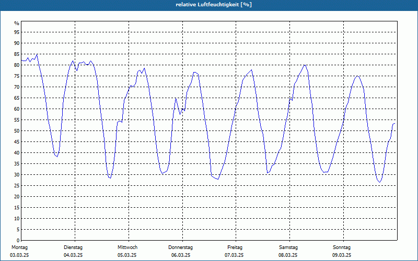Click the 'Sonntag' day label
418x261 pixels.
tap(342, 247)
